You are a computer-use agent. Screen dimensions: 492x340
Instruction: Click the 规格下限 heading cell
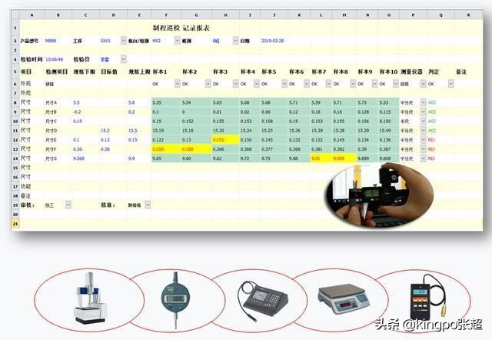point(84,72)
